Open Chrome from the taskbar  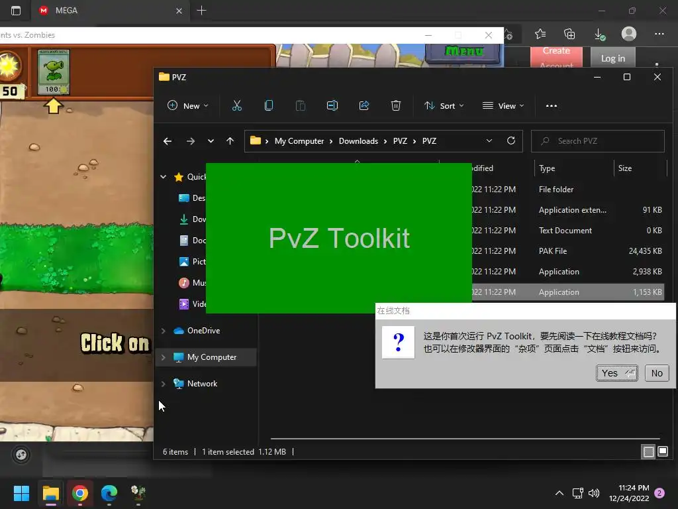coord(80,493)
